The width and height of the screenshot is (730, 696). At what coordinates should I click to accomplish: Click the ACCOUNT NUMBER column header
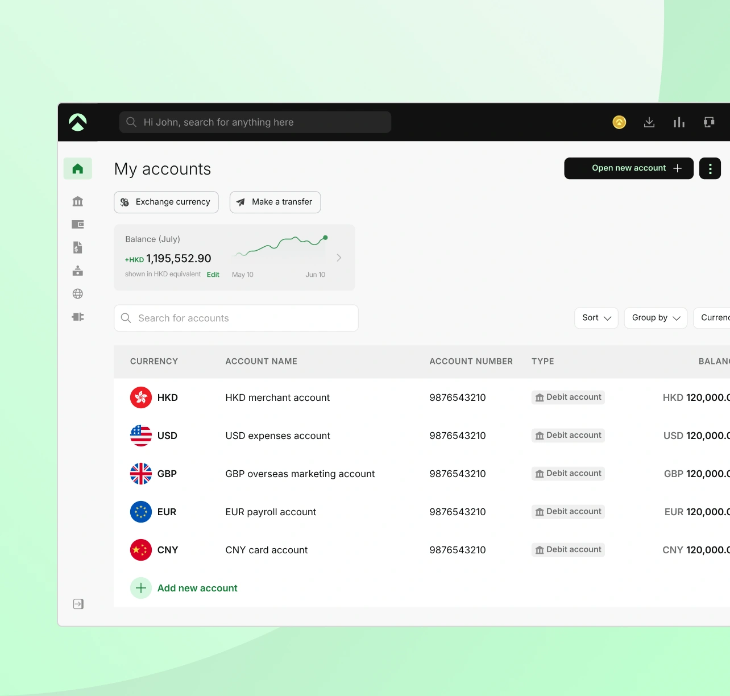click(x=471, y=361)
